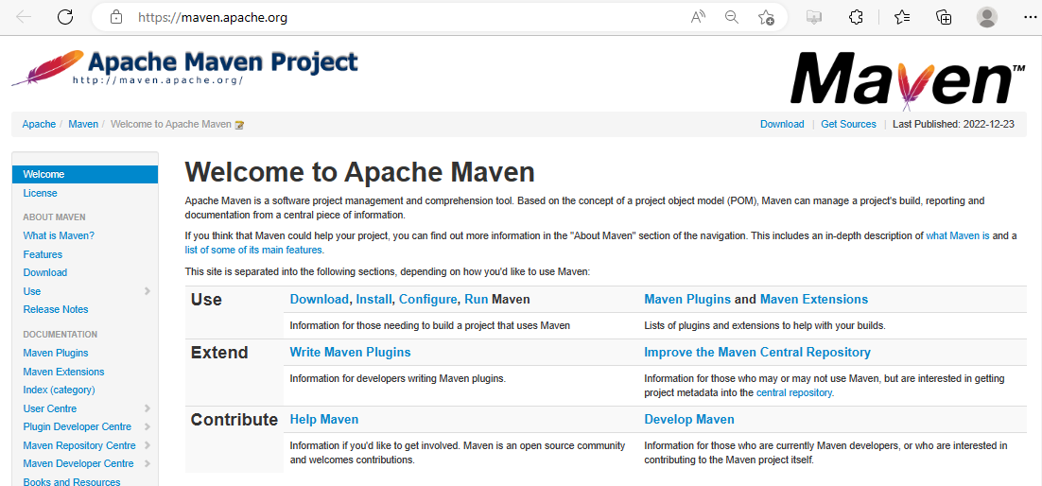Click the Welcome to Apache Maven heading

click(359, 172)
